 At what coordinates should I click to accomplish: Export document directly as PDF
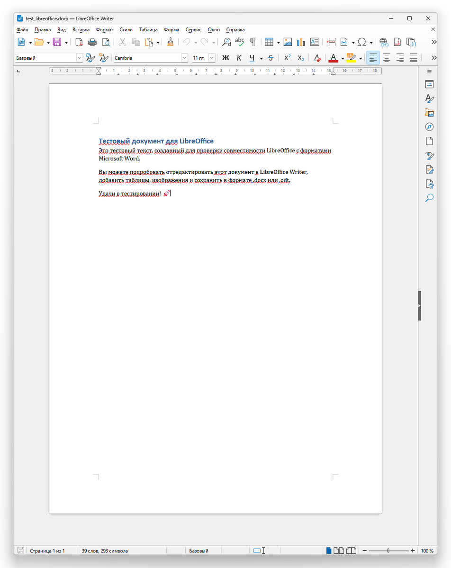click(x=79, y=42)
